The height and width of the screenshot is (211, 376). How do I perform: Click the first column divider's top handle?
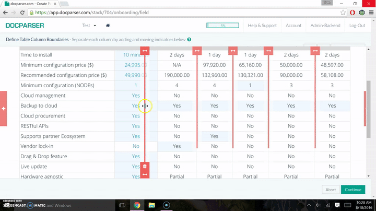145,51
